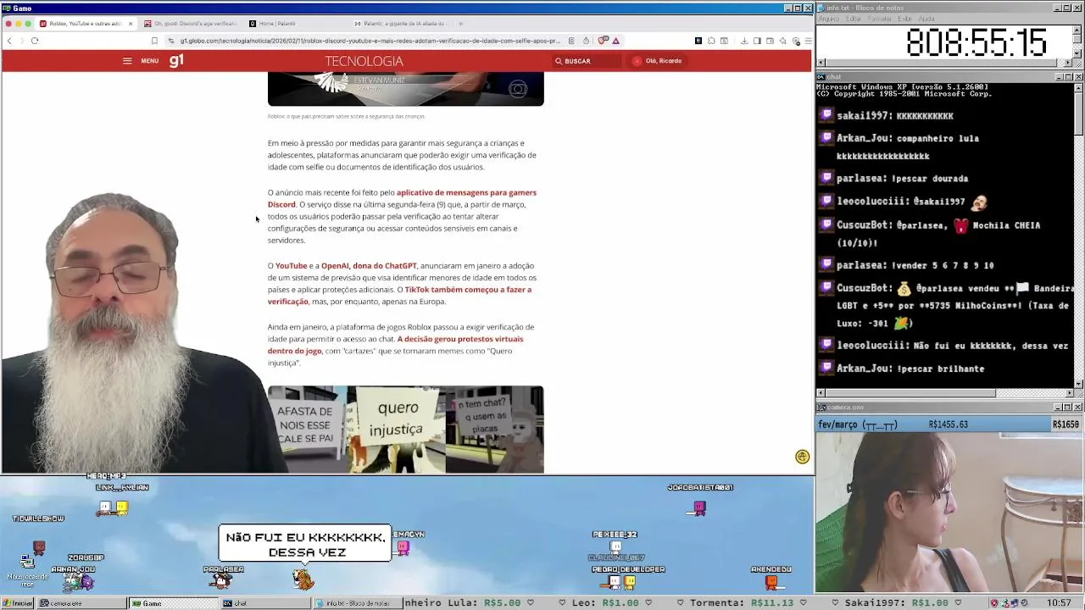1085x610 pixels.
Task: Click the share icon in the address bar
Action: (x=586, y=41)
